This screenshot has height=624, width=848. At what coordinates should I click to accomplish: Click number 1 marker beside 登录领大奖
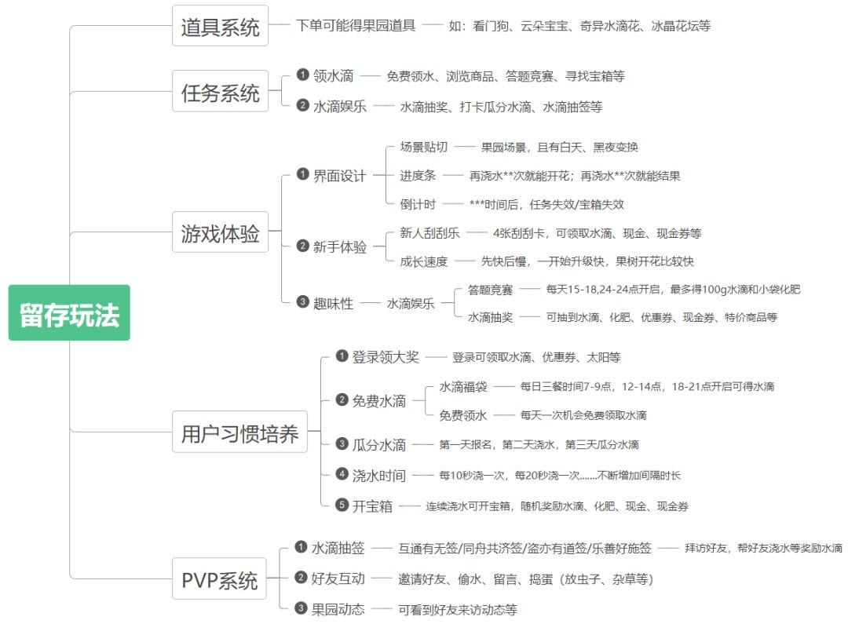click(342, 356)
